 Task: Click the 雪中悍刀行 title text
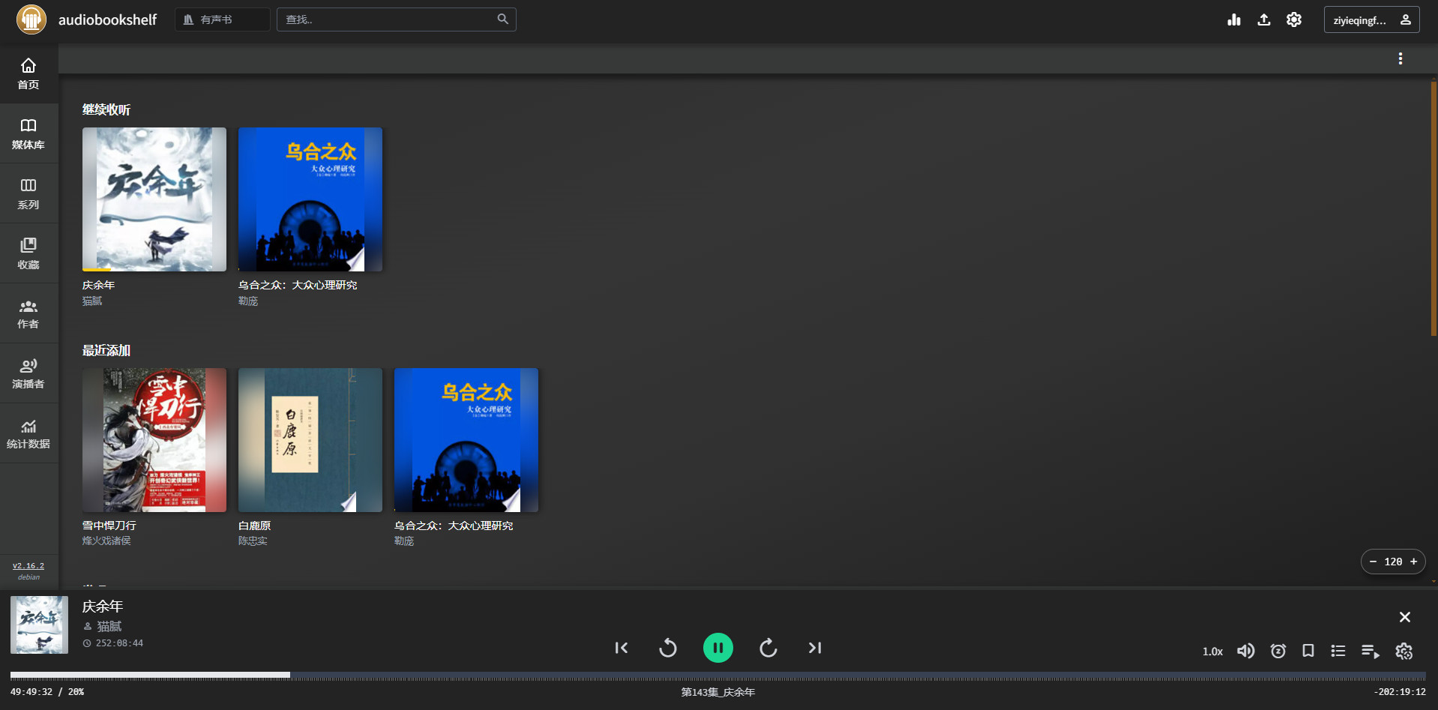109,526
